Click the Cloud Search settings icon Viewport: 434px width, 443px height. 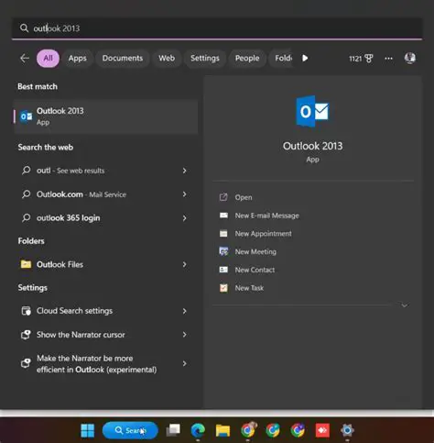click(x=26, y=311)
